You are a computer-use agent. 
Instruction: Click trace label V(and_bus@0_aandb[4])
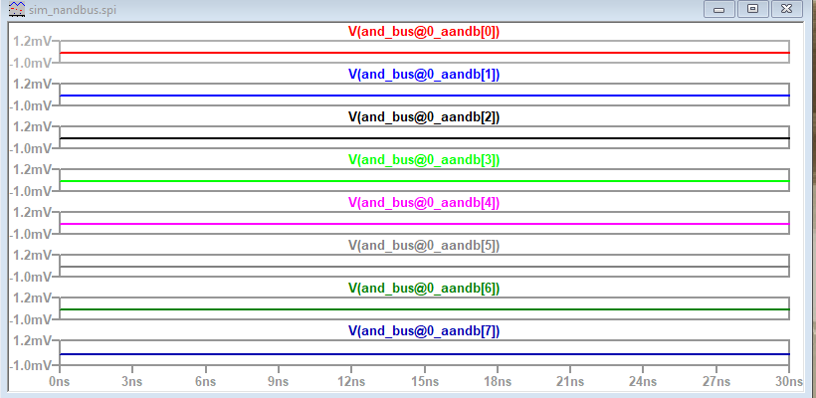[424, 203]
